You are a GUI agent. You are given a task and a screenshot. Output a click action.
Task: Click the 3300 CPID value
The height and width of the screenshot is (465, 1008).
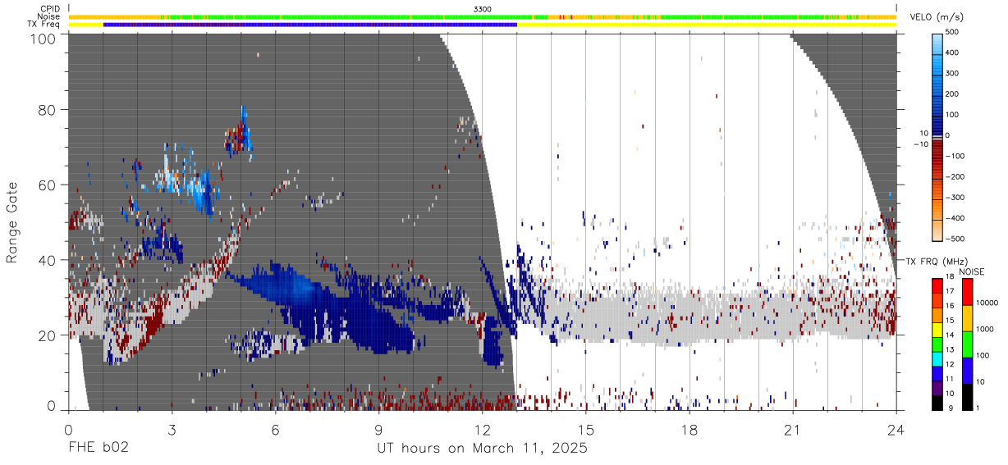coord(483,9)
